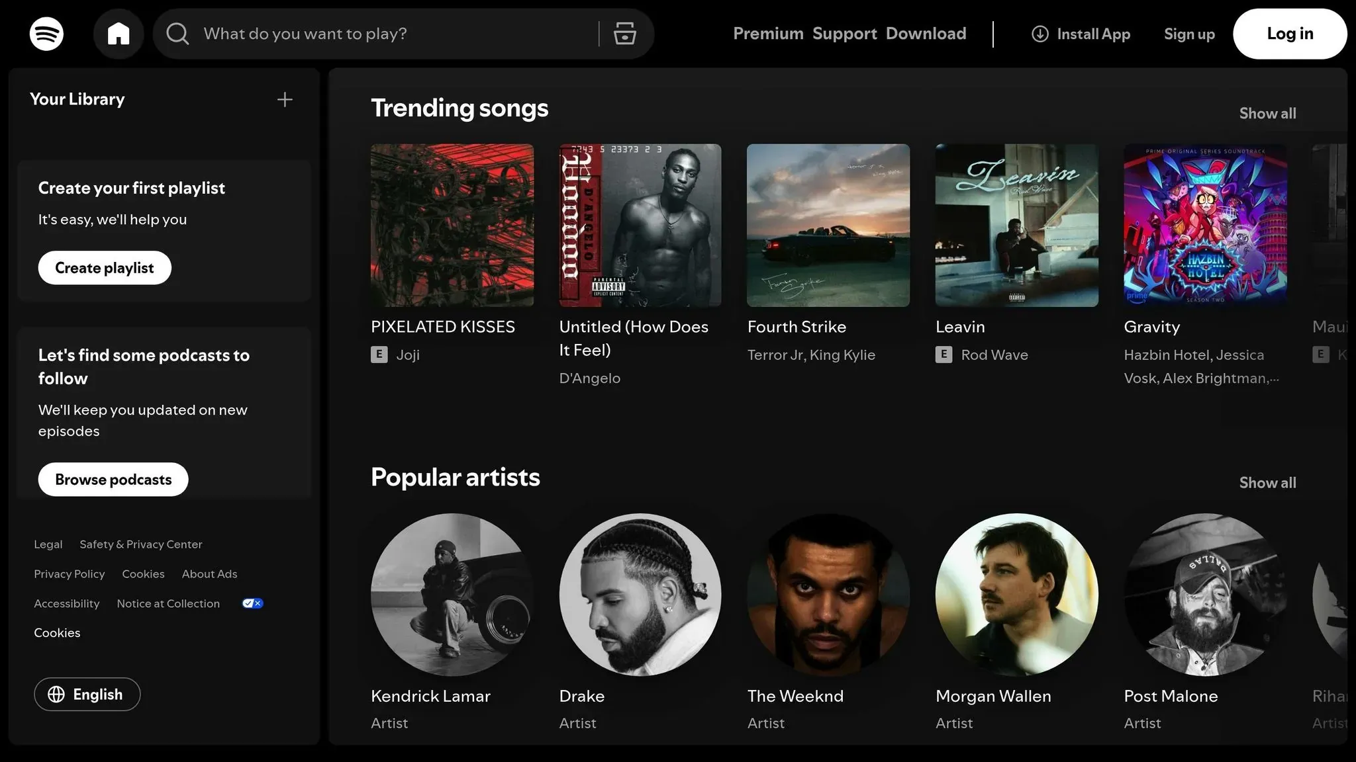Open Kendrick Lamar's artist photo
The width and height of the screenshot is (1356, 762).
click(x=452, y=595)
